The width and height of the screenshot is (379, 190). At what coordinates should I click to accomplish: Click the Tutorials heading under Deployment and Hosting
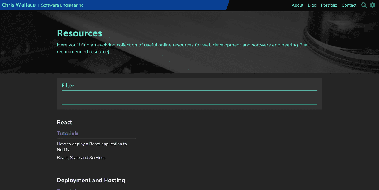(68, 189)
